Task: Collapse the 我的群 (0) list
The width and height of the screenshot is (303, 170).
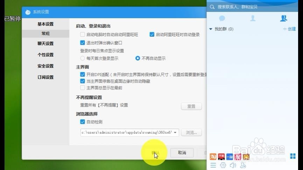Action: [x=211, y=29]
